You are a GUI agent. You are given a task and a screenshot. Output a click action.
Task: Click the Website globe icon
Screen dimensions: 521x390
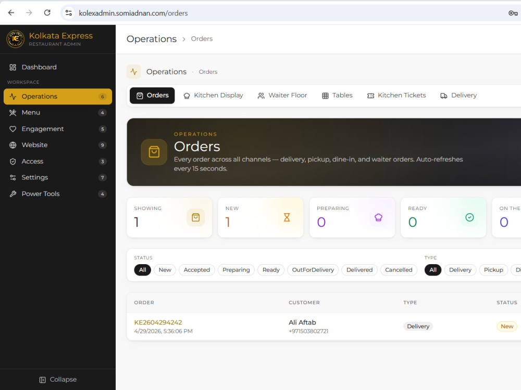(13, 145)
